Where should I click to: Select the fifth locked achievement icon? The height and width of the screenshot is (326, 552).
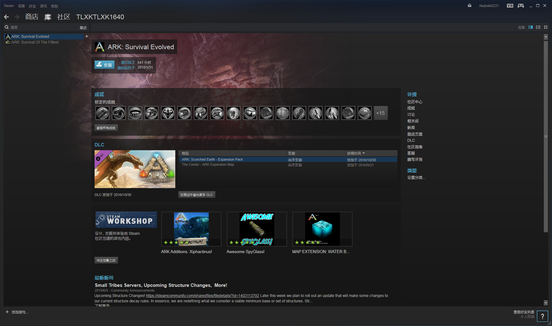tap(168, 113)
